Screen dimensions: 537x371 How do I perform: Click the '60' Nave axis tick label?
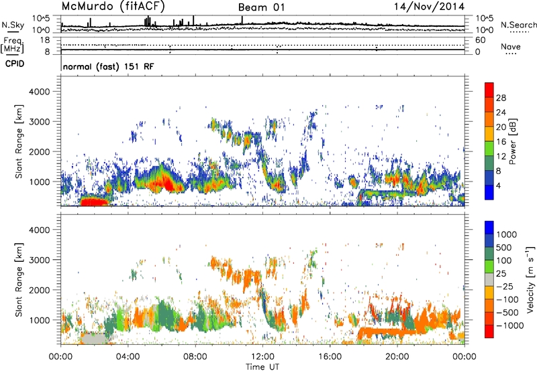480,40
